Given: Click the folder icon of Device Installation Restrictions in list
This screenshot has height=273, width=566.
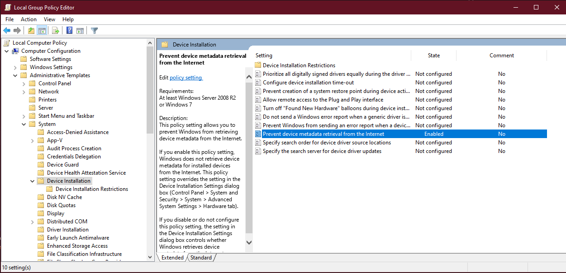Looking at the screenshot, I should pyautogui.click(x=258, y=65).
